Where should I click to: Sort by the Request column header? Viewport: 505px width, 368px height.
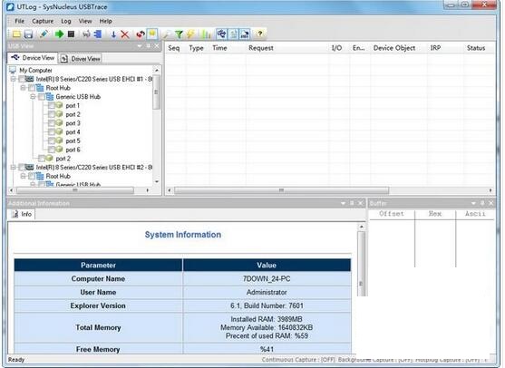point(287,48)
